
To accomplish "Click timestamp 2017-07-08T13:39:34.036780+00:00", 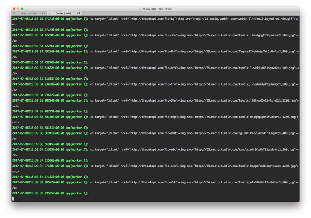I will 38,84.
